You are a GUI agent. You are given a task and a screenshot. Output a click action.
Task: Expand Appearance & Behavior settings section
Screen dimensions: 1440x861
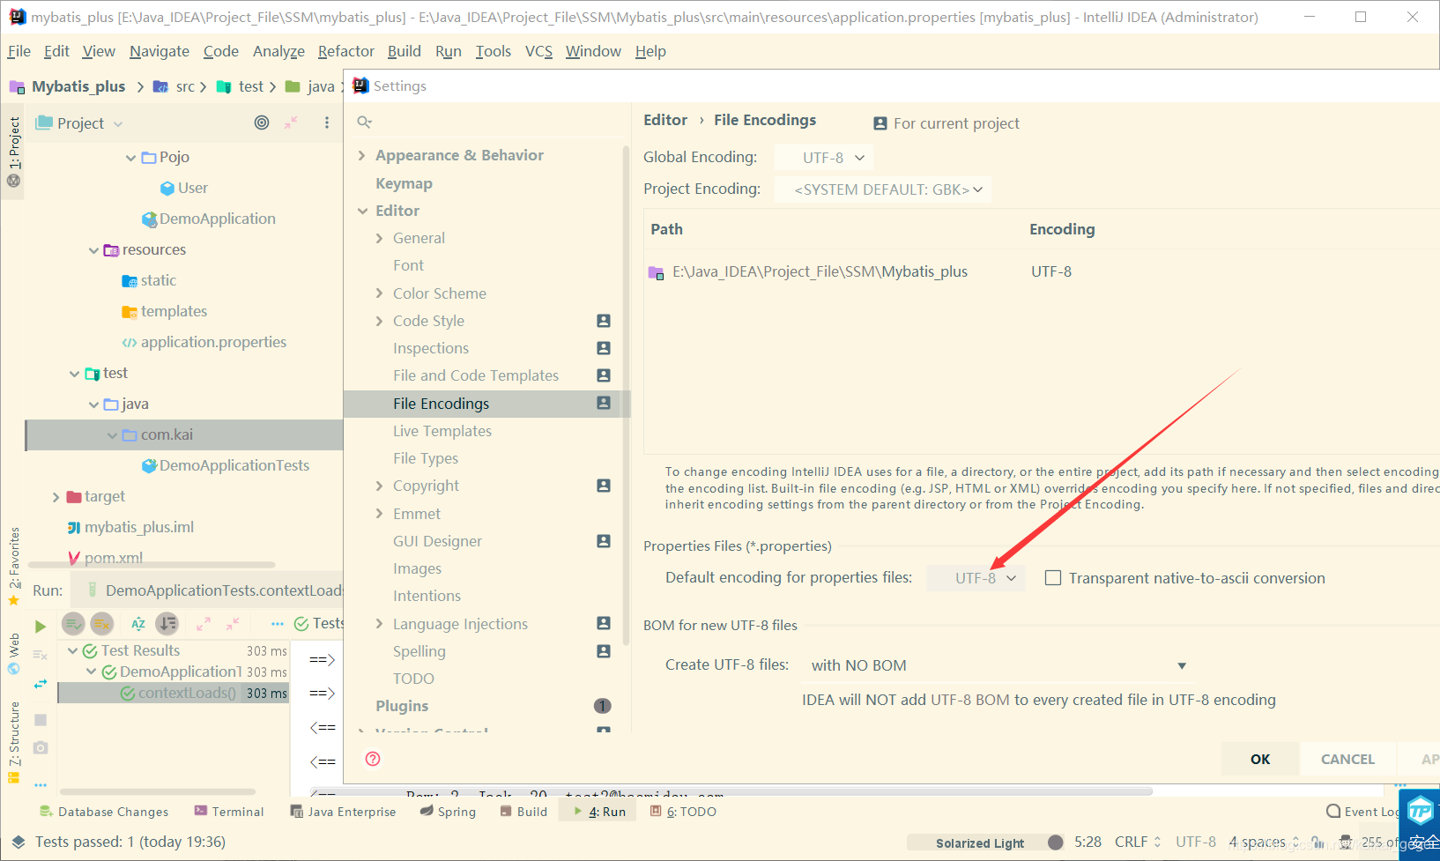click(x=362, y=155)
